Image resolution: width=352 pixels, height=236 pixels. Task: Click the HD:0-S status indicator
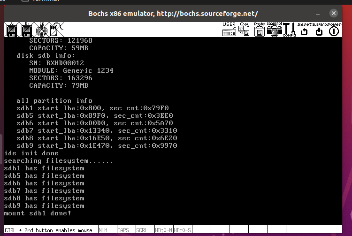click(182, 230)
